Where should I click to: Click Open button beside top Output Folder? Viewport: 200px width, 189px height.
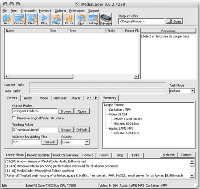point(177,21)
